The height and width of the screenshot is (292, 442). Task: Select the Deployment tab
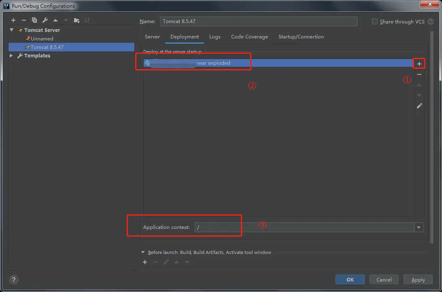pyautogui.click(x=185, y=37)
